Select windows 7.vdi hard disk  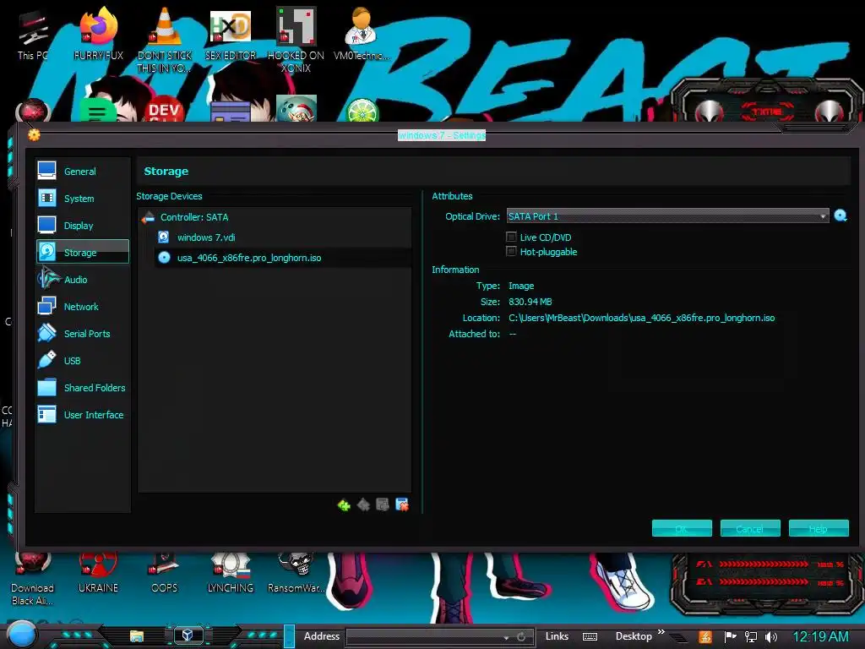coord(284,237)
